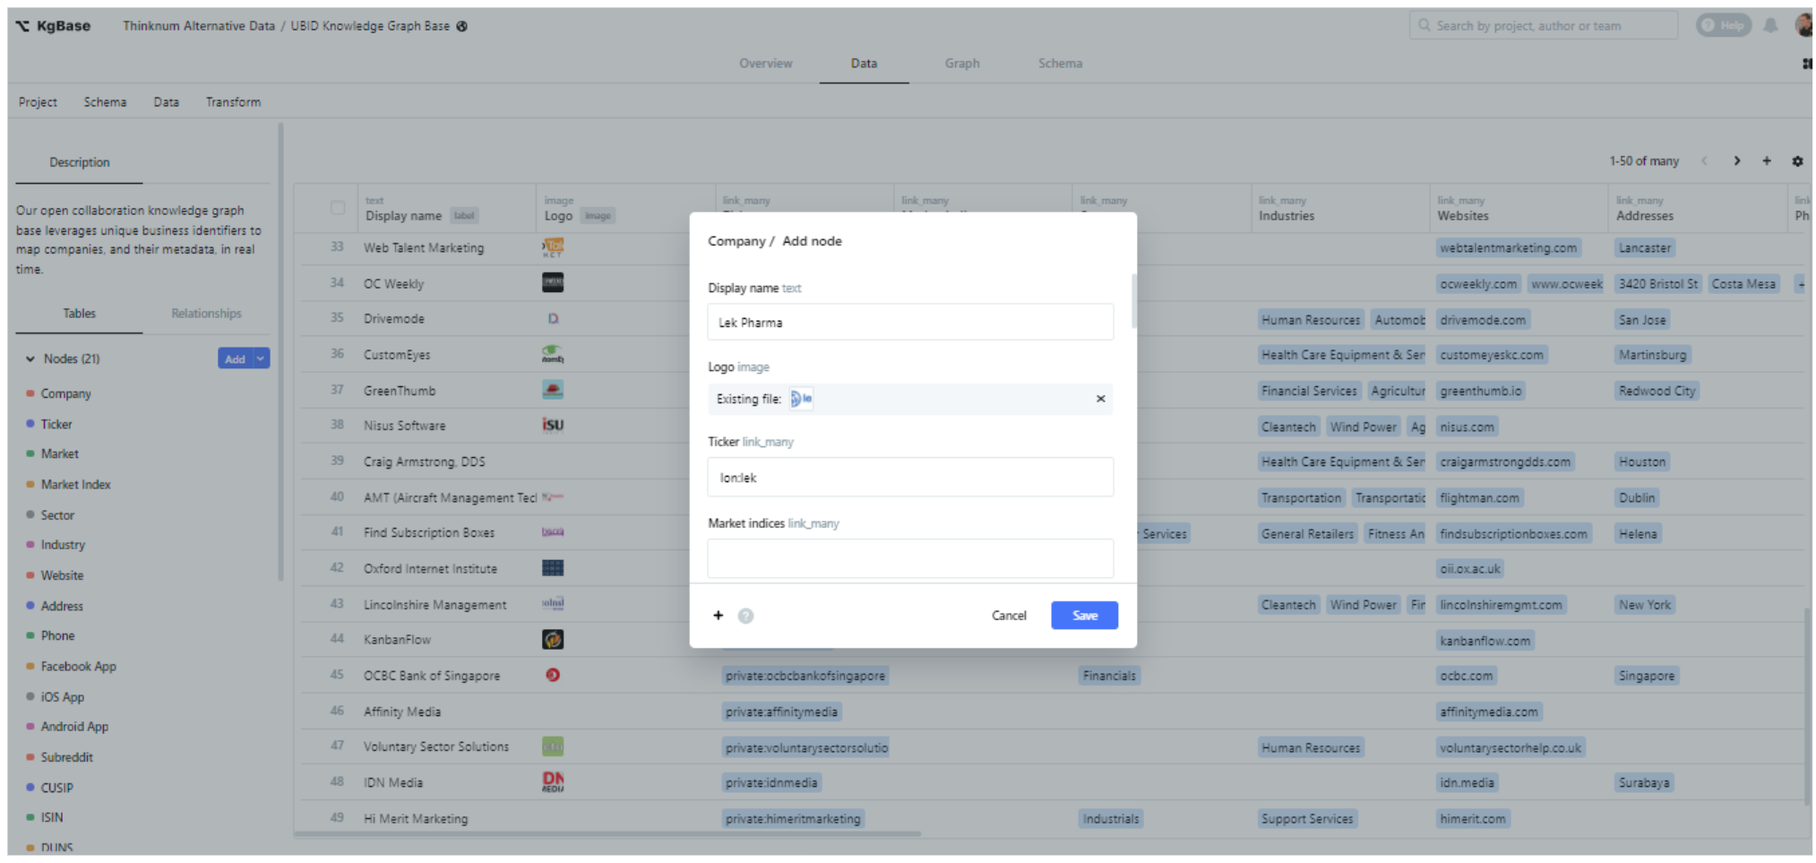Screen dimensions: 1816x863
Task: Click the horizontal table scrollbar
Action: pyautogui.click(x=607, y=833)
